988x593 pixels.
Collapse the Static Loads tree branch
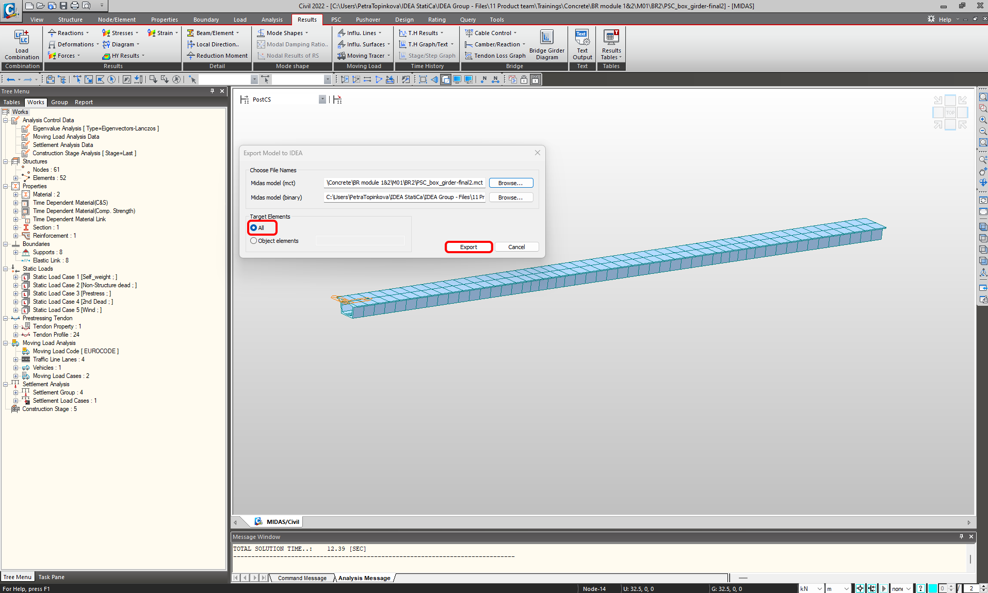click(x=6, y=269)
